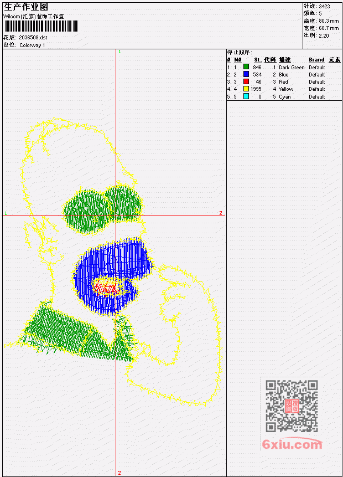Screen dimensions: 343x477
Task: Click the Brand column header
Action: coord(316,60)
